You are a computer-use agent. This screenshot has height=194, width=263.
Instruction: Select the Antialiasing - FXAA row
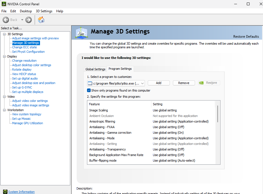pyautogui.click(x=151, y=127)
